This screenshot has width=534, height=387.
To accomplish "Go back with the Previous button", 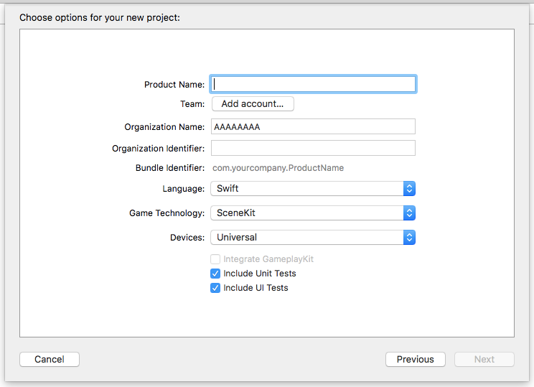I will coord(416,360).
